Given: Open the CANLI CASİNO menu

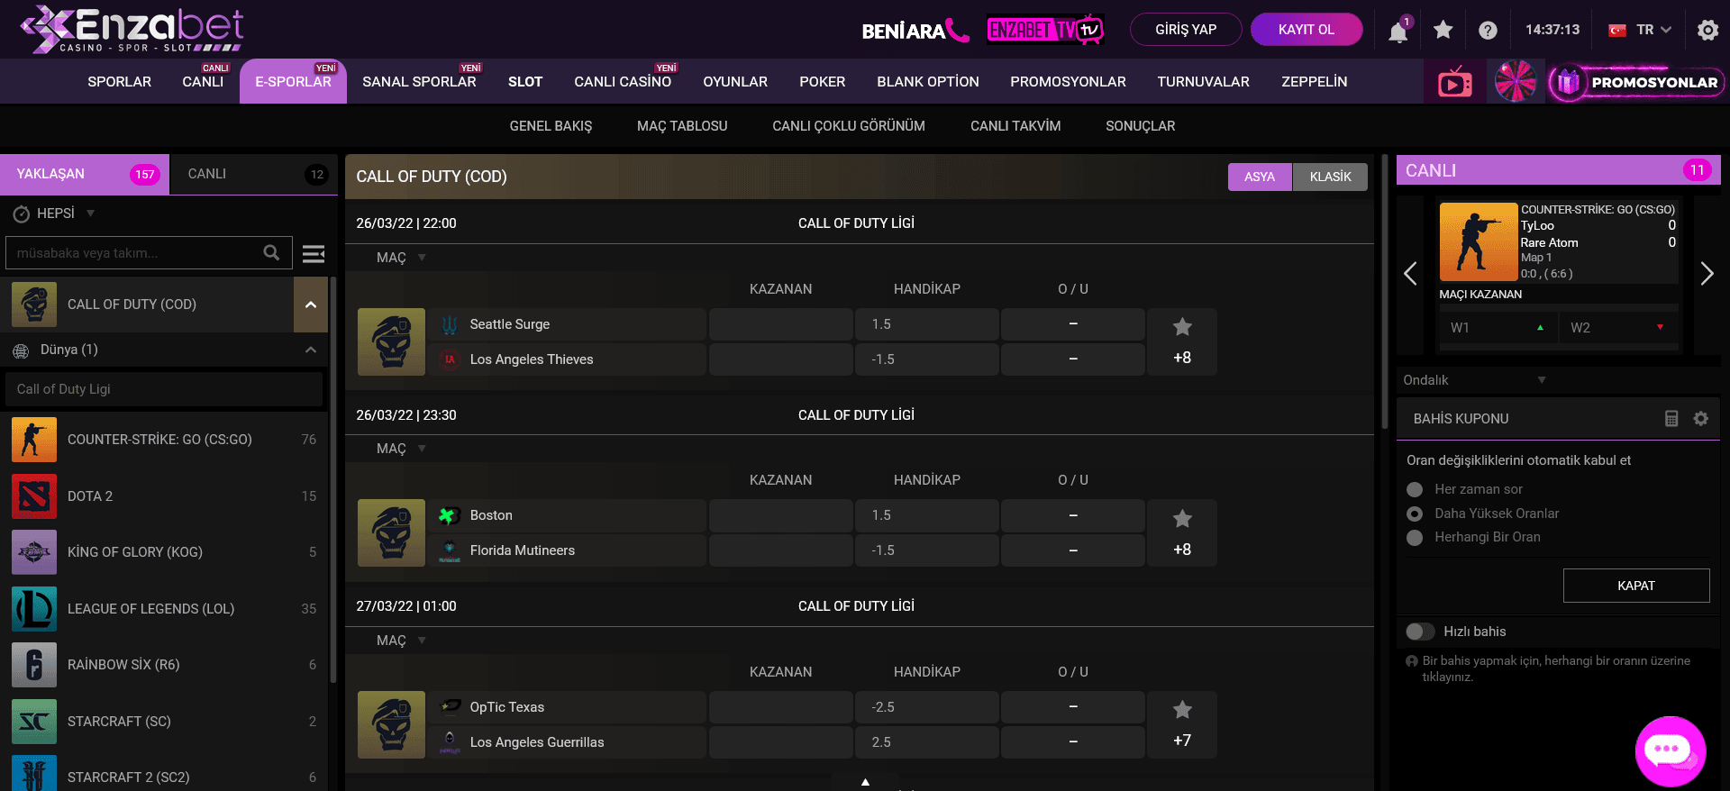Looking at the screenshot, I should [x=623, y=82].
